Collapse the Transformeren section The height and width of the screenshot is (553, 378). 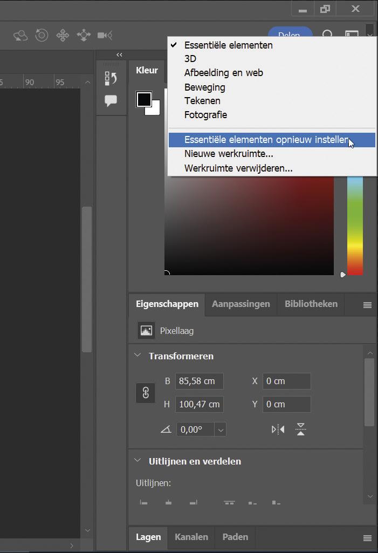pyautogui.click(x=138, y=355)
